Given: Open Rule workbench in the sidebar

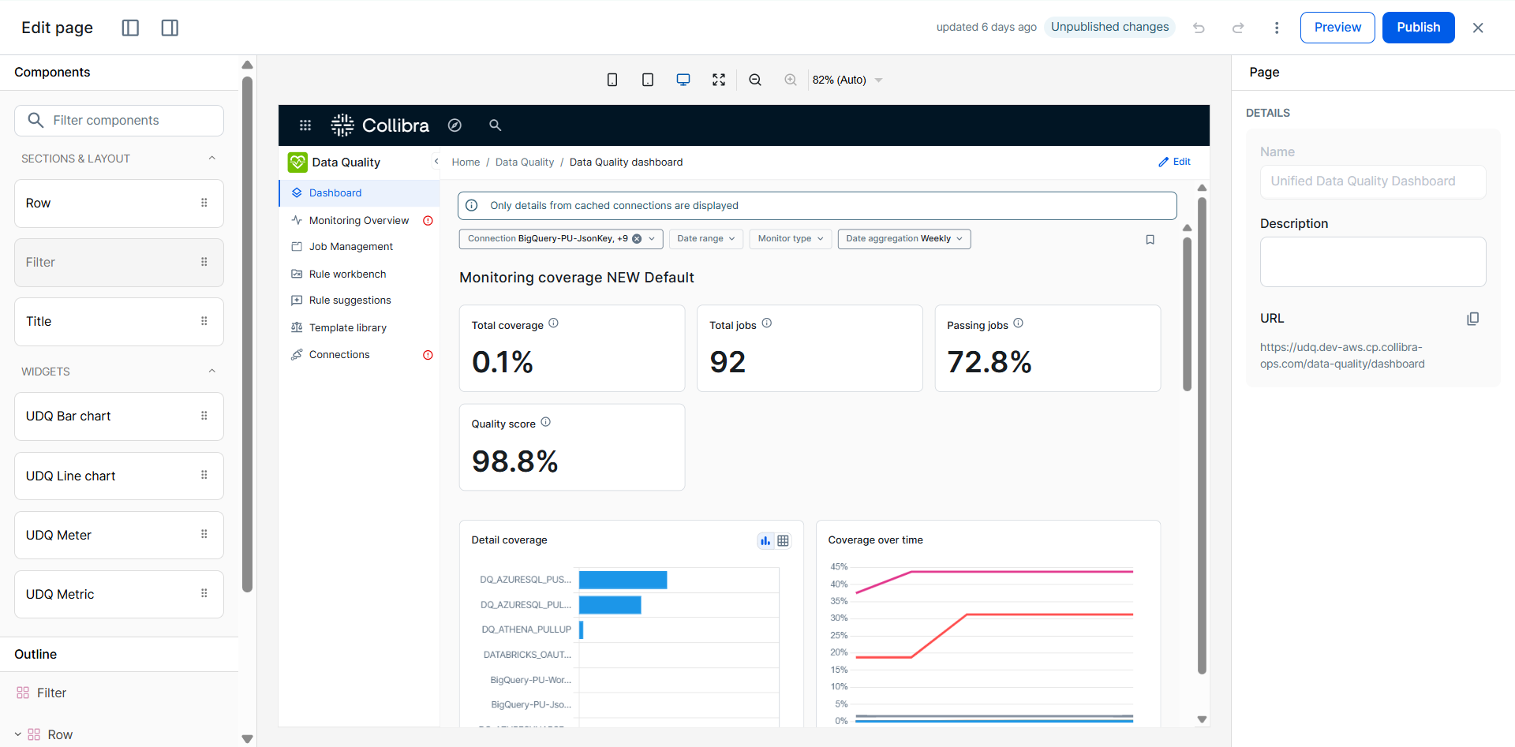Looking at the screenshot, I should pos(347,275).
